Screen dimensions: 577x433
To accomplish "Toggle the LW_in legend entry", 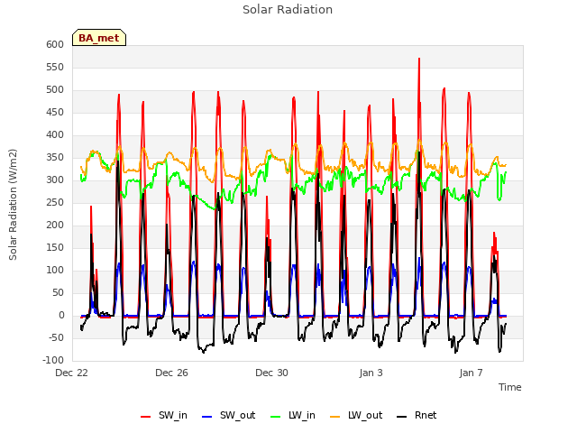I will [293, 415].
